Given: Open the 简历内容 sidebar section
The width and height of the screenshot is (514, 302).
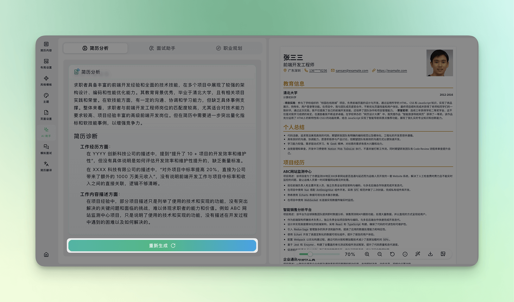Looking at the screenshot, I should (x=46, y=47).
